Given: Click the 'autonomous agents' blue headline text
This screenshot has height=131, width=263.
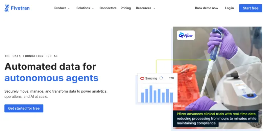Looking at the screenshot, I should (x=51, y=78).
